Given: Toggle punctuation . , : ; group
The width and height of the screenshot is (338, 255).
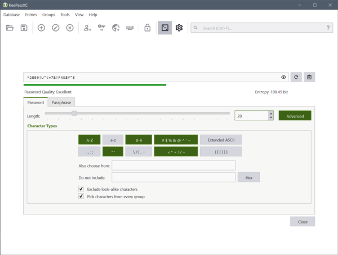Looking at the screenshot, I should click(x=90, y=151).
